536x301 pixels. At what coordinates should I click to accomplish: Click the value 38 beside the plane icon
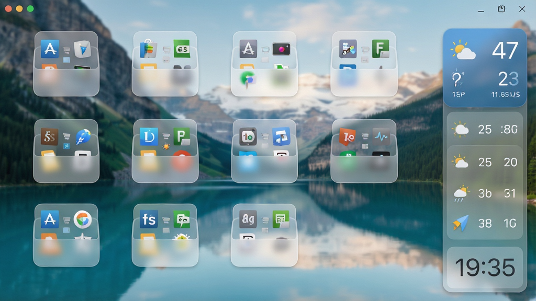485,223
